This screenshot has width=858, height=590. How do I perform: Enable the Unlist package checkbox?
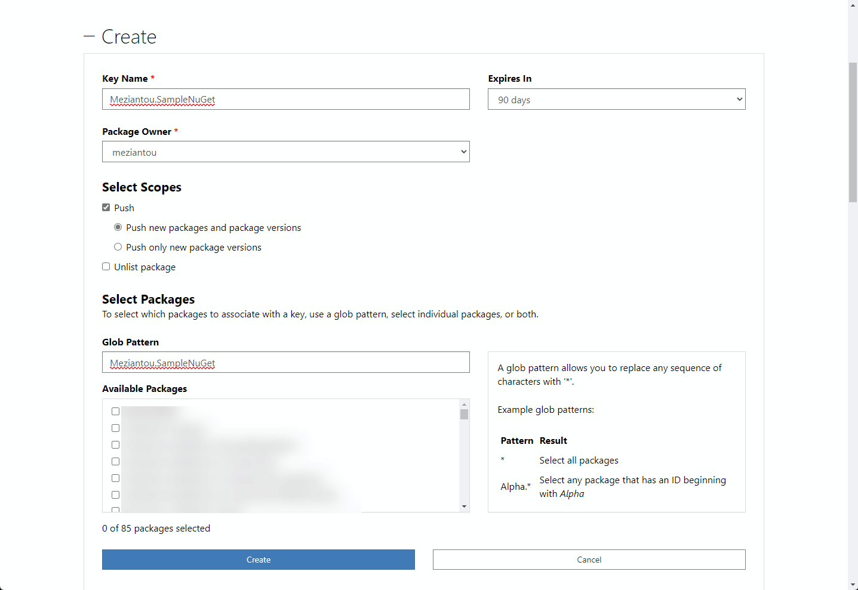point(106,267)
